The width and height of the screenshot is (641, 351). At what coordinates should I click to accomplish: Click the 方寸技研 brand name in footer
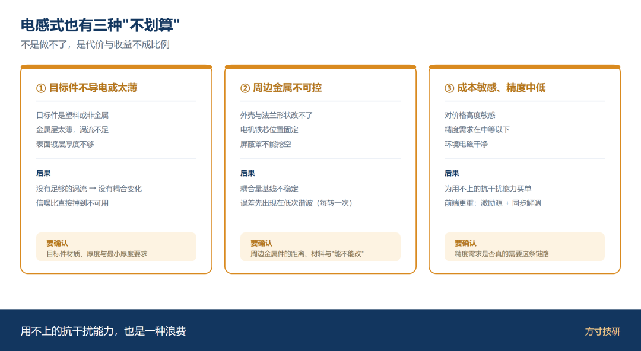[602, 331]
